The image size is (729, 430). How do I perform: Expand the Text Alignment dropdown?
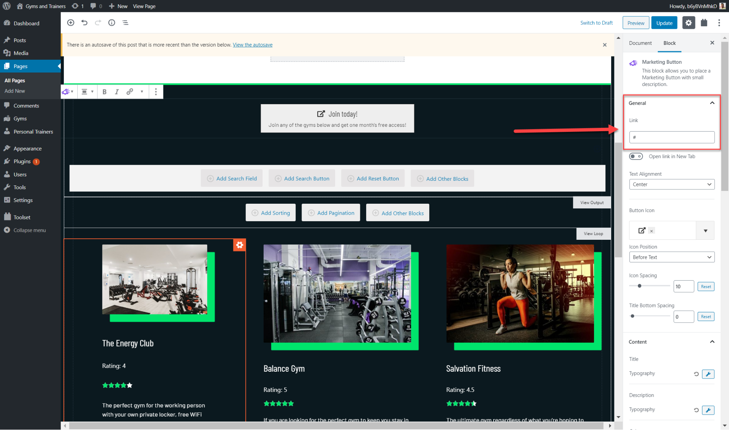[671, 184]
